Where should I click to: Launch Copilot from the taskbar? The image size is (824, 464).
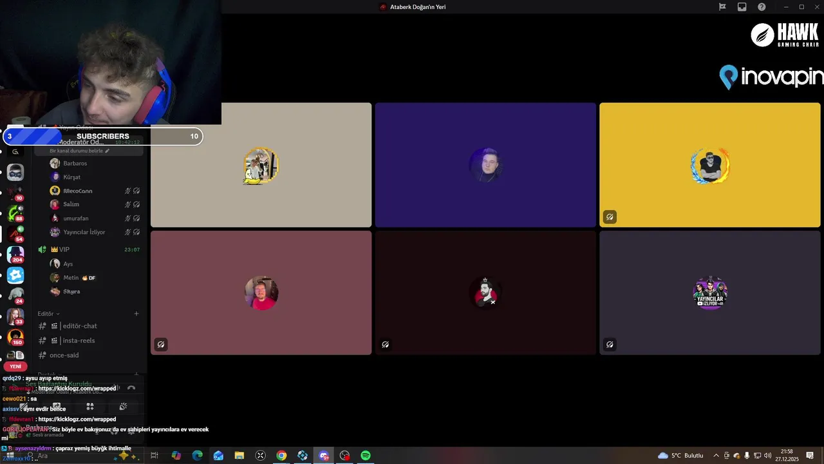176,456
